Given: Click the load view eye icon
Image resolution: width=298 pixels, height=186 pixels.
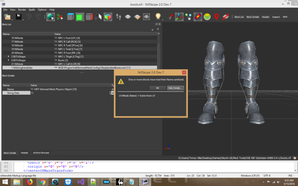Looking at the screenshot, I should (x=128, y=17).
